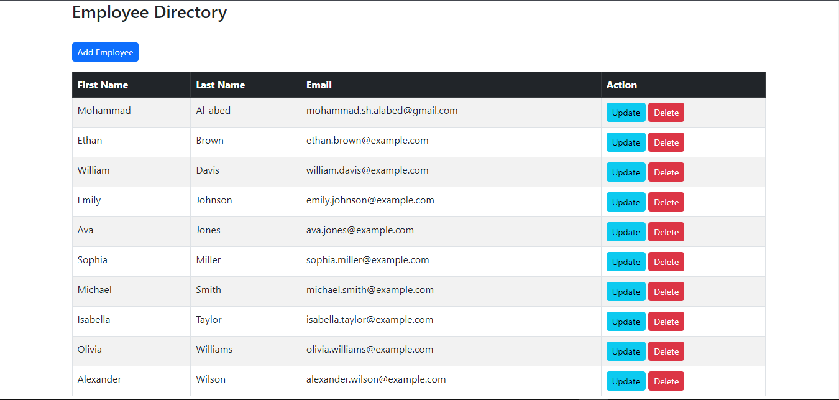Delete Emily Johnson's row

[x=666, y=202]
